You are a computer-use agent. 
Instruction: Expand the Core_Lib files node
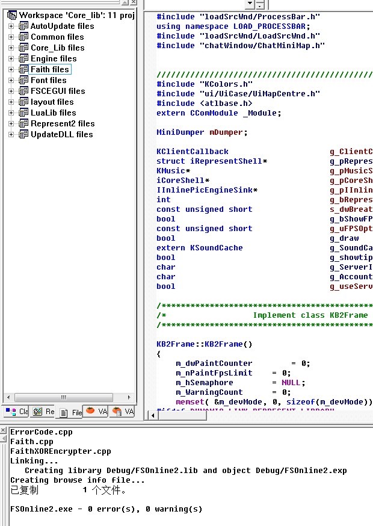click(x=11, y=48)
